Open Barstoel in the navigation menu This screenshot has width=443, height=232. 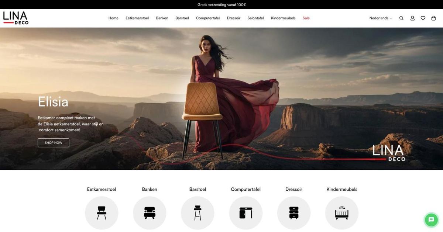pyautogui.click(x=182, y=18)
